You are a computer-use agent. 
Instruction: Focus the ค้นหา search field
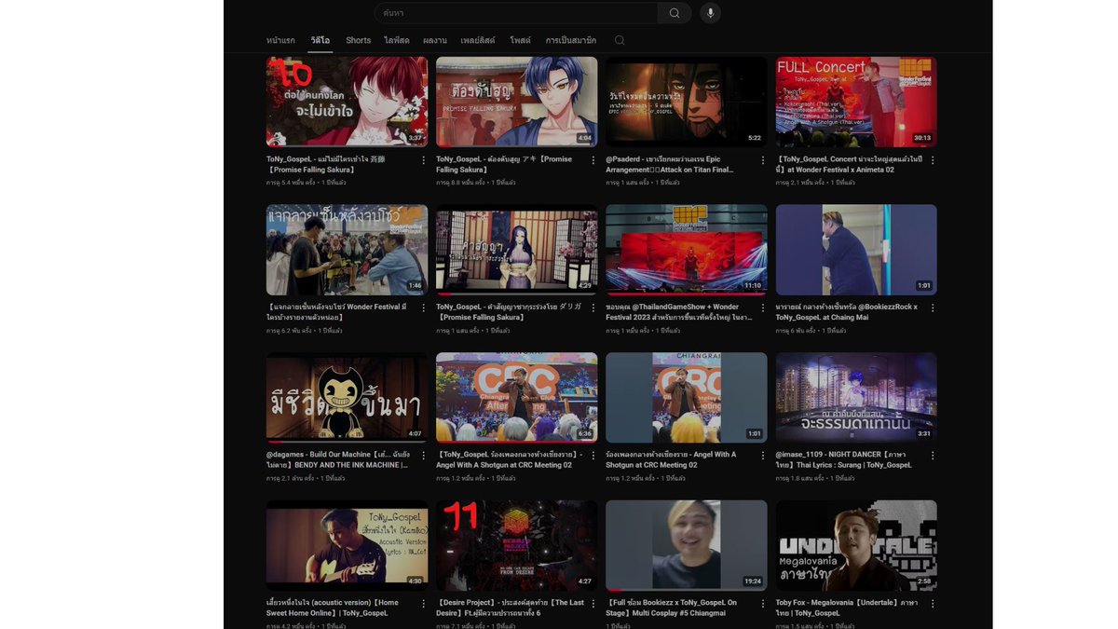pyautogui.click(x=516, y=13)
